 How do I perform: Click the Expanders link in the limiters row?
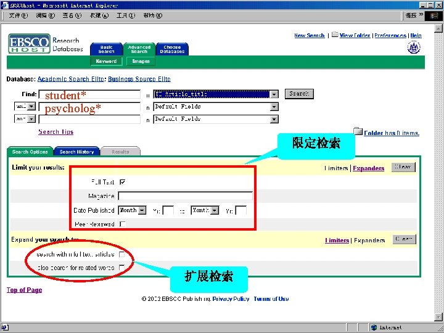point(368,168)
